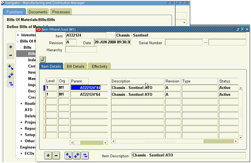Click the first Serial Number field
The width and height of the screenshot is (251, 163).
tap(184, 42)
